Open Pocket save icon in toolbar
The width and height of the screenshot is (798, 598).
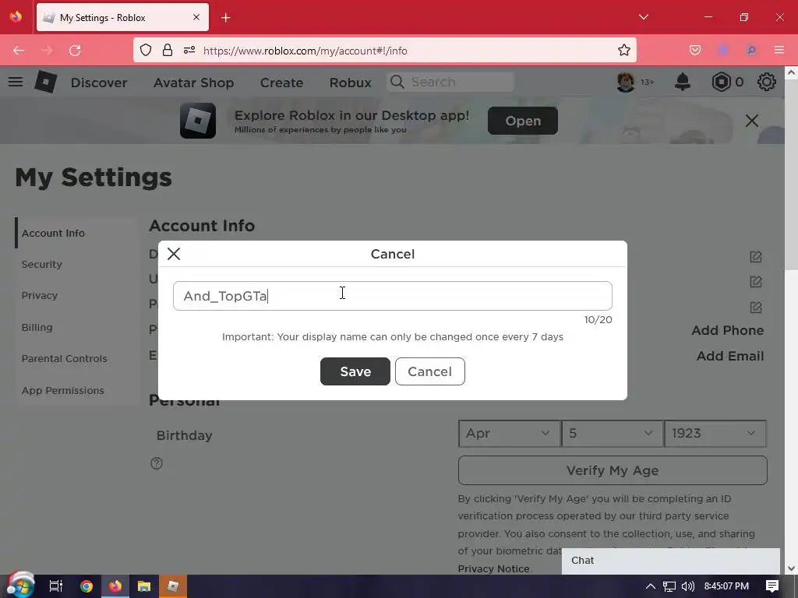click(x=694, y=50)
